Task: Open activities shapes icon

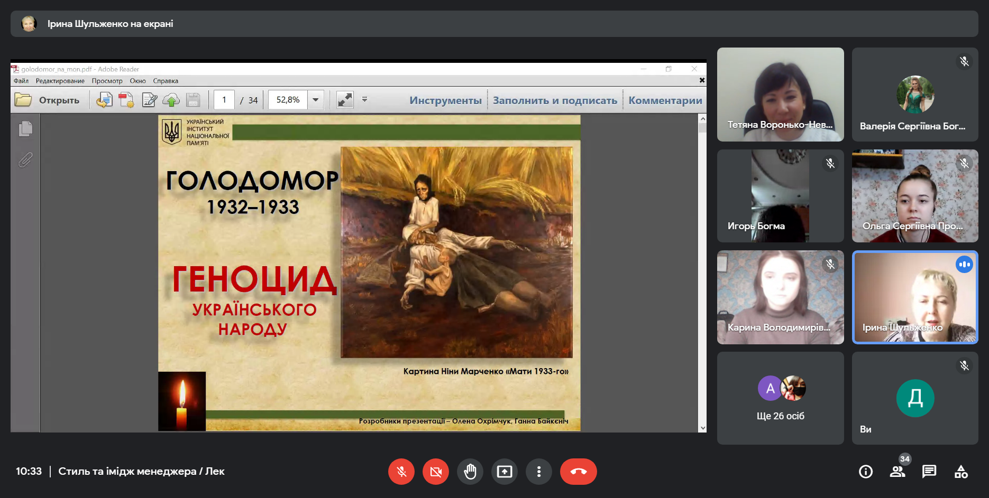Action: pos(961,472)
